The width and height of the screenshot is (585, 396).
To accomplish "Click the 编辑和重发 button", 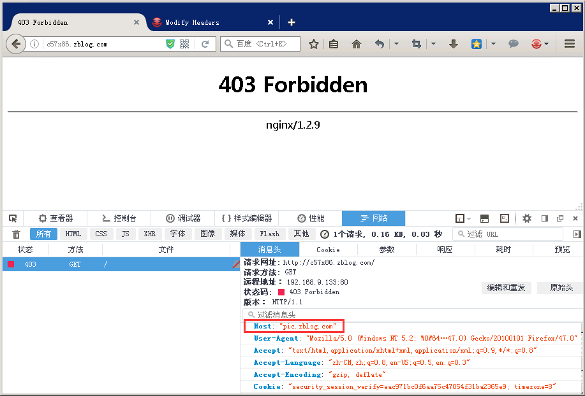I will point(507,288).
